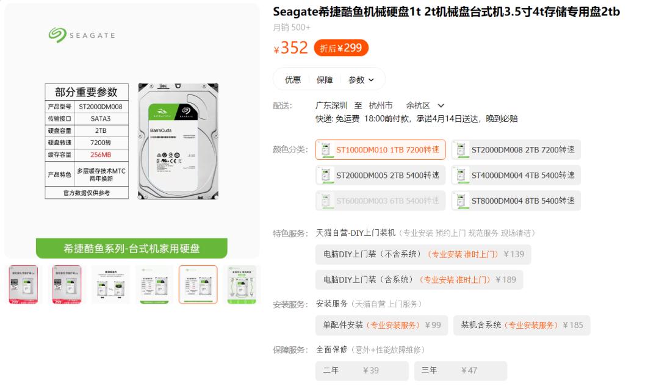The image size is (659, 389).
Task: Switch to the 优惠 tab
Action: click(x=293, y=80)
